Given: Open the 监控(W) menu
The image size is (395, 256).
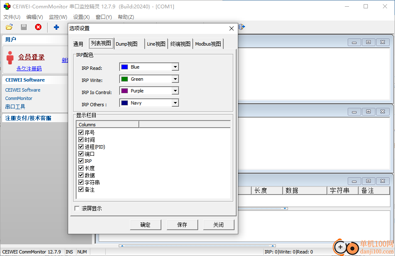Looking at the screenshot, I should [x=58, y=17].
